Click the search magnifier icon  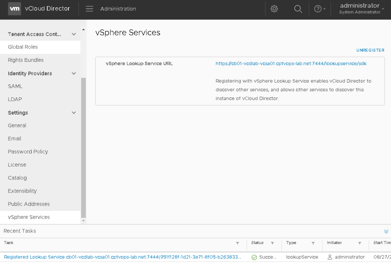[x=298, y=9]
